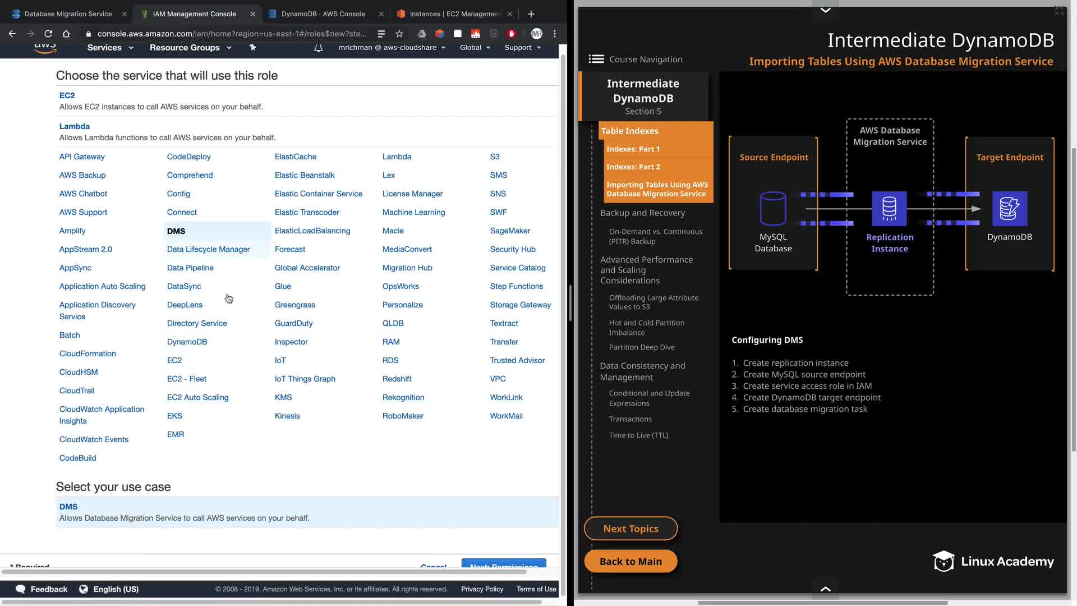
Task: Open the Global region dropdown
Action: pos(475,48)
